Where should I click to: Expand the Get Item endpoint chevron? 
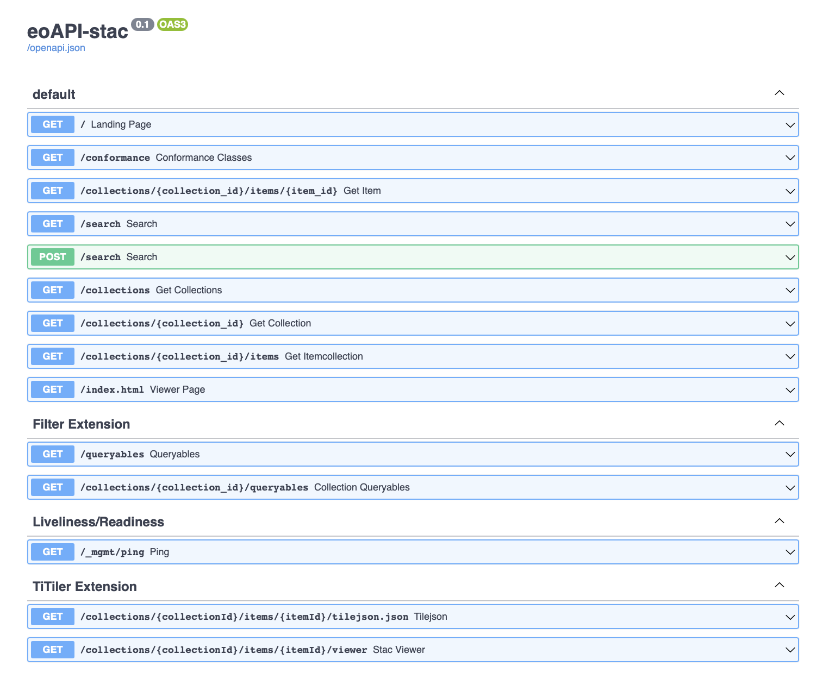790,191
